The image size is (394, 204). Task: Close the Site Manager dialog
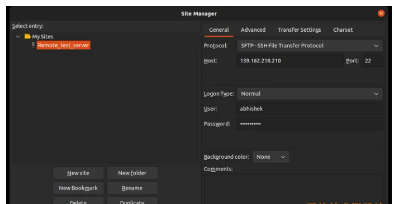(381, 13)
